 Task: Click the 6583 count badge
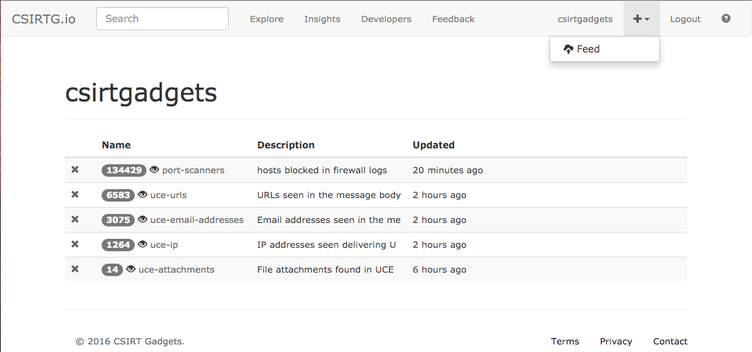click(x=118, y=195)
